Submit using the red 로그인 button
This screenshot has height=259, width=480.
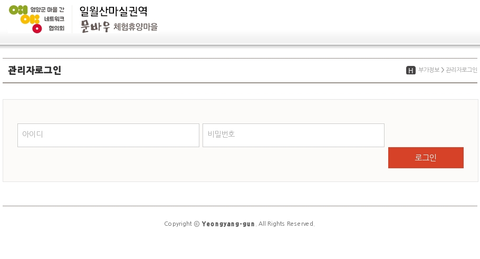(x=426, y=158)
